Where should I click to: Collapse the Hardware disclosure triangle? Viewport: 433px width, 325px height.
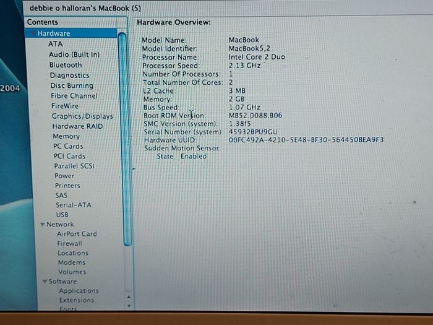(33, 33)
